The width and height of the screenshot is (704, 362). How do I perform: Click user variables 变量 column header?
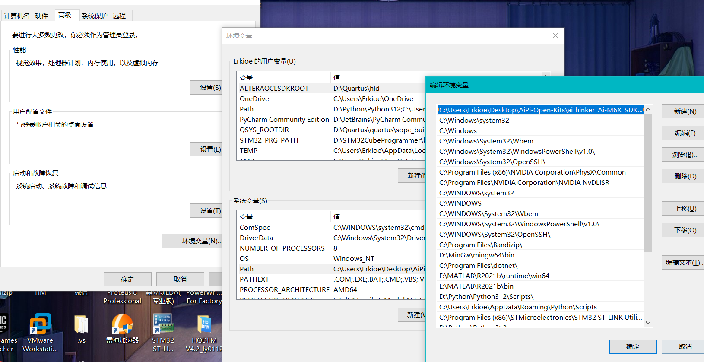coord(284,78)
